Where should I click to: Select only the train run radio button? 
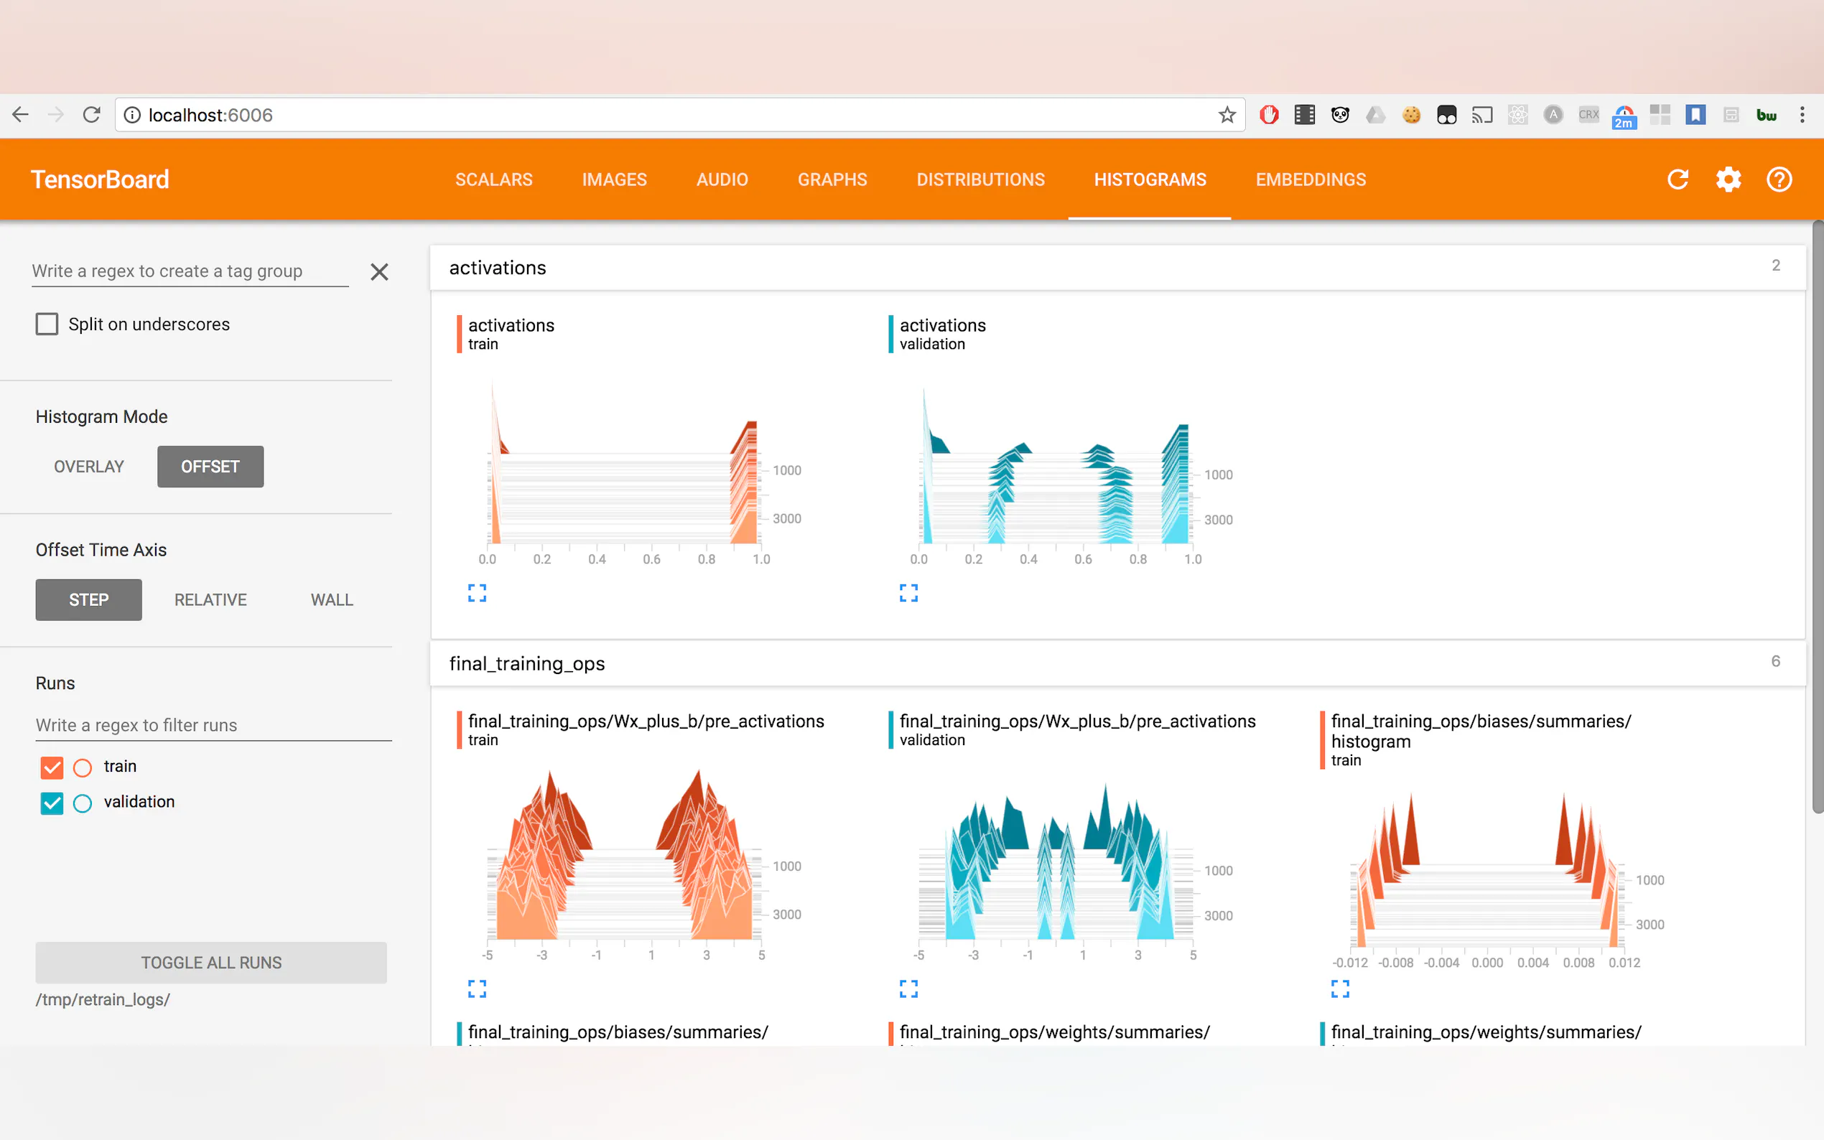[82, 767]
